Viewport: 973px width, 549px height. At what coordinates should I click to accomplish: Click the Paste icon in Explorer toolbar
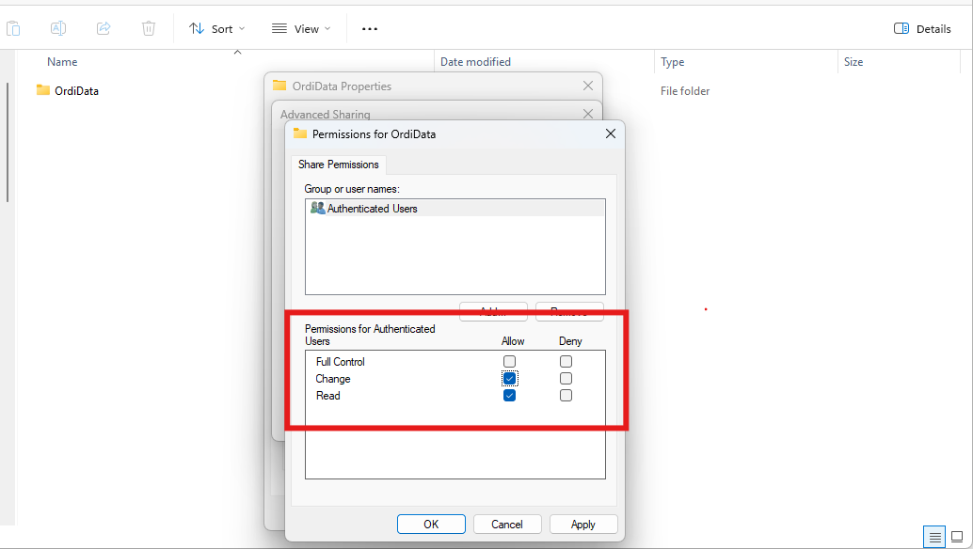[x=13, y=28]
